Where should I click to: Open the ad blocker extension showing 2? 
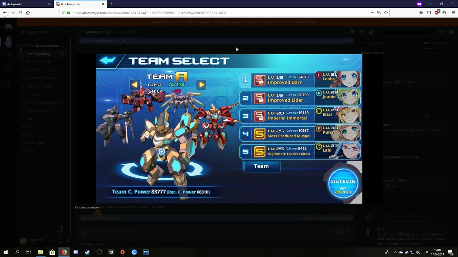[437, 12]
